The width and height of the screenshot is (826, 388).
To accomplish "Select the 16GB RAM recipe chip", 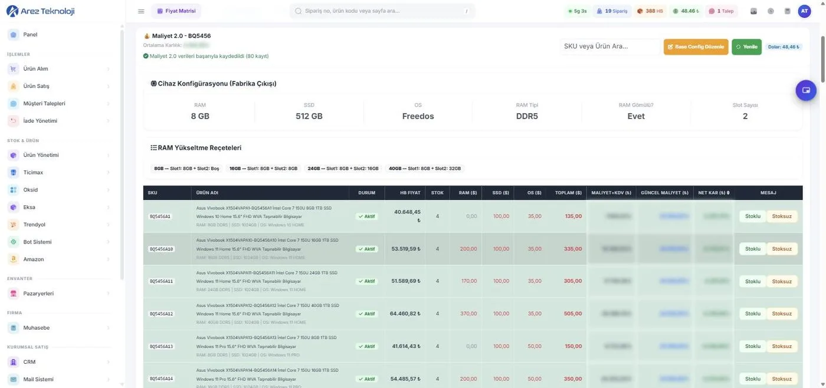I will pyautogui.click(x=263, y=169).
